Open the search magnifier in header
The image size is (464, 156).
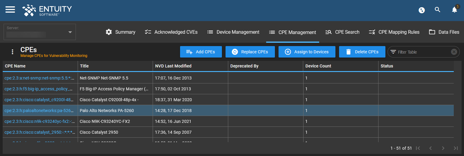point(438,10)
